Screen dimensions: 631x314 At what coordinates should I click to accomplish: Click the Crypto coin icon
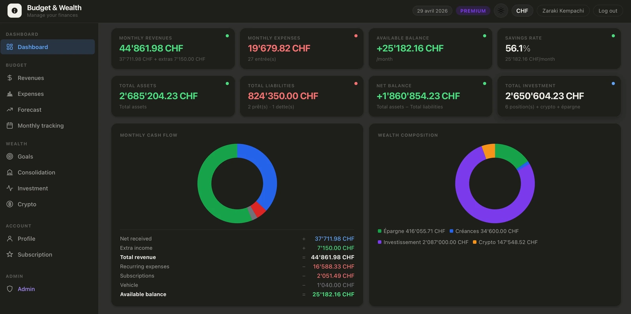coord(10,204)
